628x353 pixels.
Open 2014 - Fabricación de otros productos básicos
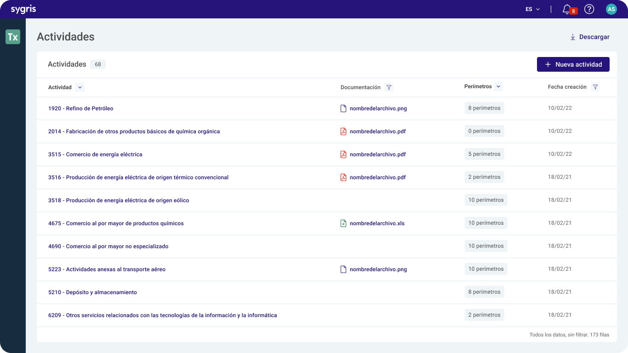click(x=134, y=131)
